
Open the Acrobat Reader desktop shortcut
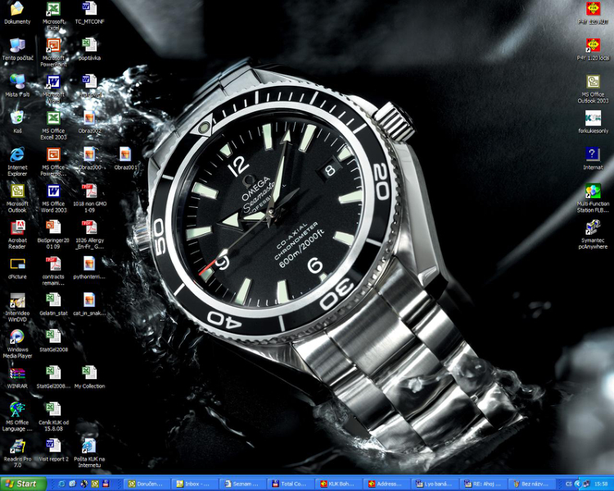pos(17,227)
